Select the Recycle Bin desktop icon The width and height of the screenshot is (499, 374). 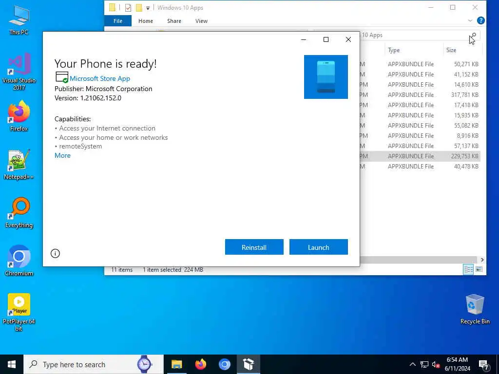pyautogui.click(x=475, y=309)
